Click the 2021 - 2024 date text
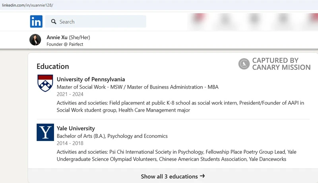The image size is (318, 183). (70, 94)
